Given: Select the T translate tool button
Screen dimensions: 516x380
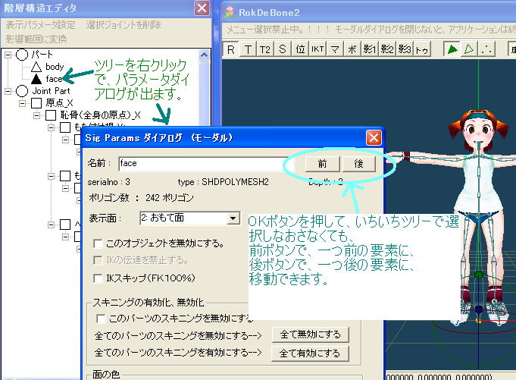Looking at the screenshot, I should pyautogui.click(x=247, y=50).
